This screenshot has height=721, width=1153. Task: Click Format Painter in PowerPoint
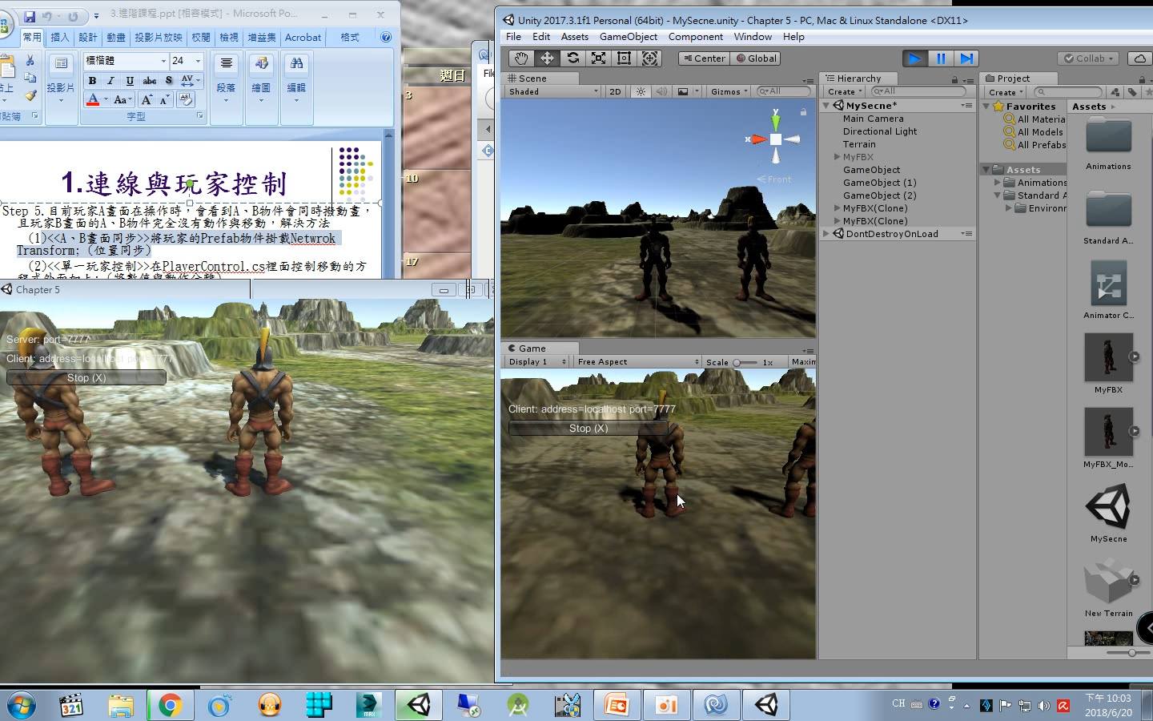coord(30,95)
